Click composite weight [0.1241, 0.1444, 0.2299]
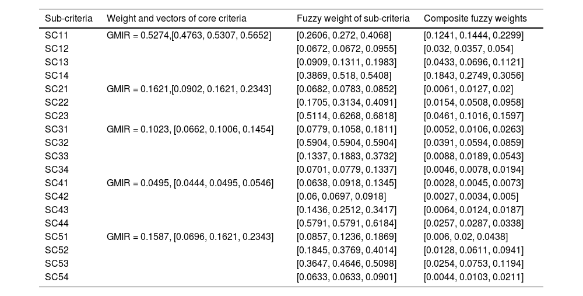Image resolution: width=583 pixels, height=296 pixels. [473, 36]
